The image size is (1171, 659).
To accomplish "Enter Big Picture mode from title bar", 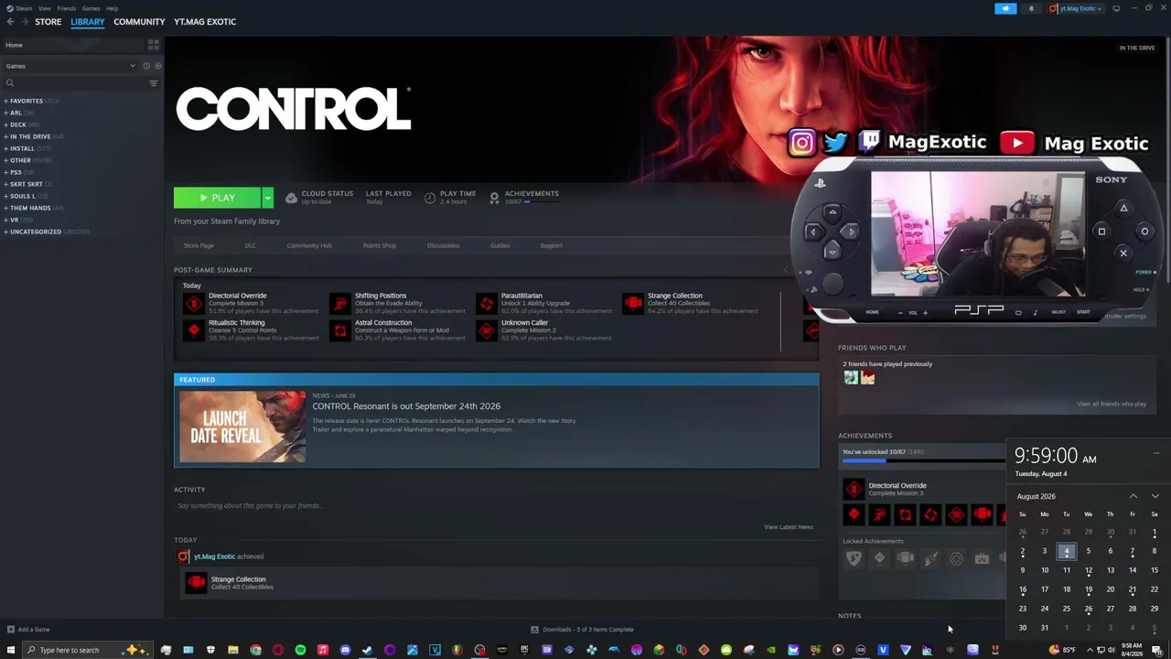I will point(1116,8).
